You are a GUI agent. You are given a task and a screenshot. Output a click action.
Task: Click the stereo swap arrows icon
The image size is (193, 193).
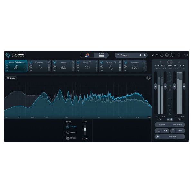(x=166, y=131)
